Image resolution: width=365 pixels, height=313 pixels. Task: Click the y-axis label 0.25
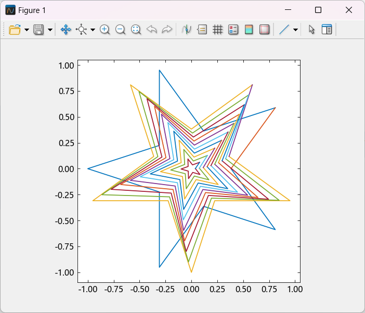67,143
